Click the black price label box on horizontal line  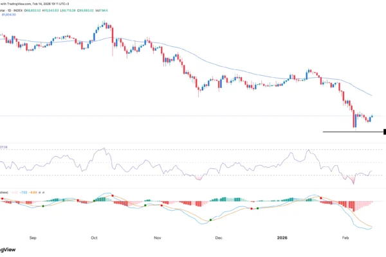pyautogui.click(x=384, y=132)
